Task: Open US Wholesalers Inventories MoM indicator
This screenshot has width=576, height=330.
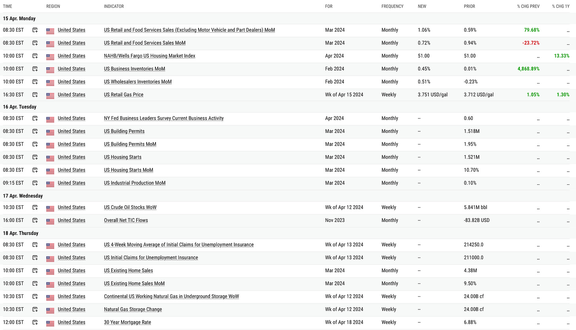Action: 138,82
